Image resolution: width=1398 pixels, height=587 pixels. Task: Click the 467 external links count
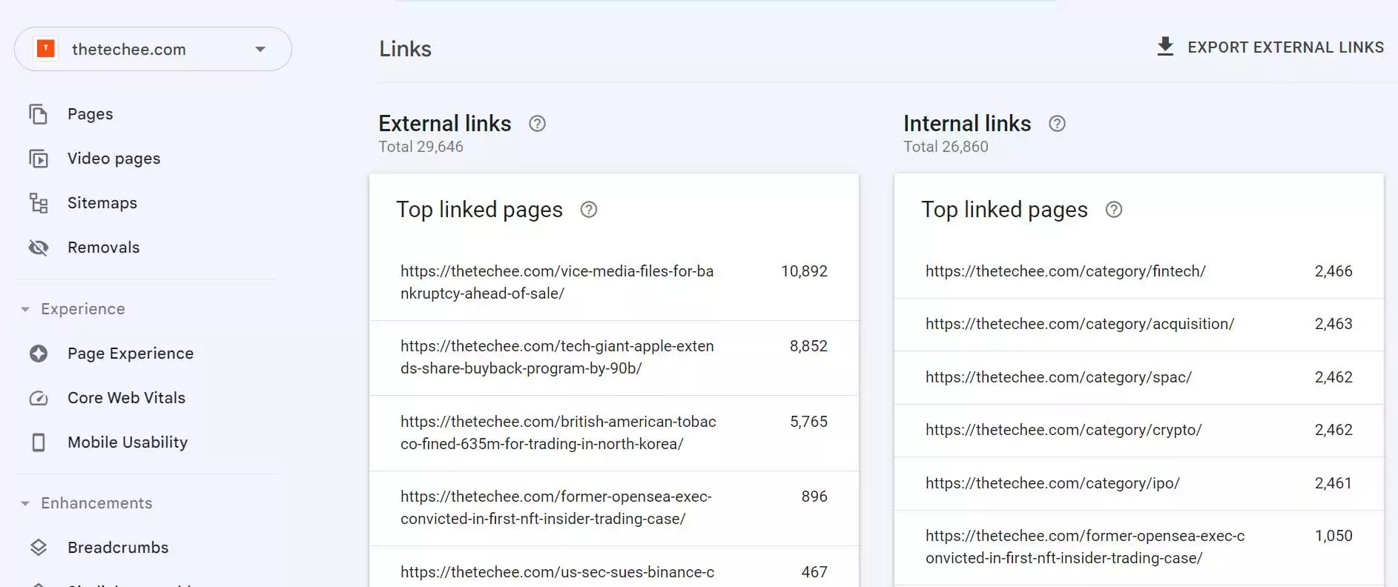[814, 572]
